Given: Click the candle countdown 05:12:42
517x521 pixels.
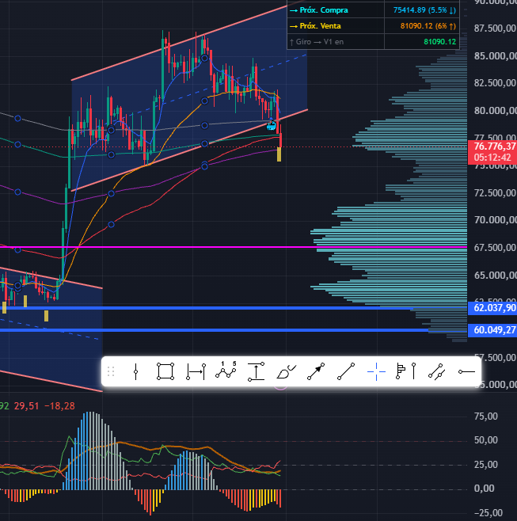Looking at the screenshot, I should [492, 158].
